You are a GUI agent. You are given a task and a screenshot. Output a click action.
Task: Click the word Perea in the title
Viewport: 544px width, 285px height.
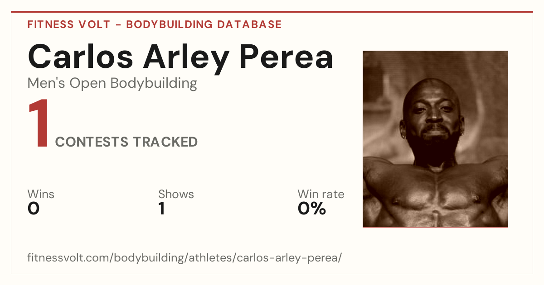287,57
